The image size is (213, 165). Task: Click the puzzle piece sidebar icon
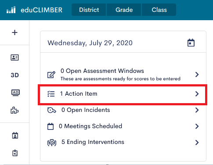tap(14, 110)
